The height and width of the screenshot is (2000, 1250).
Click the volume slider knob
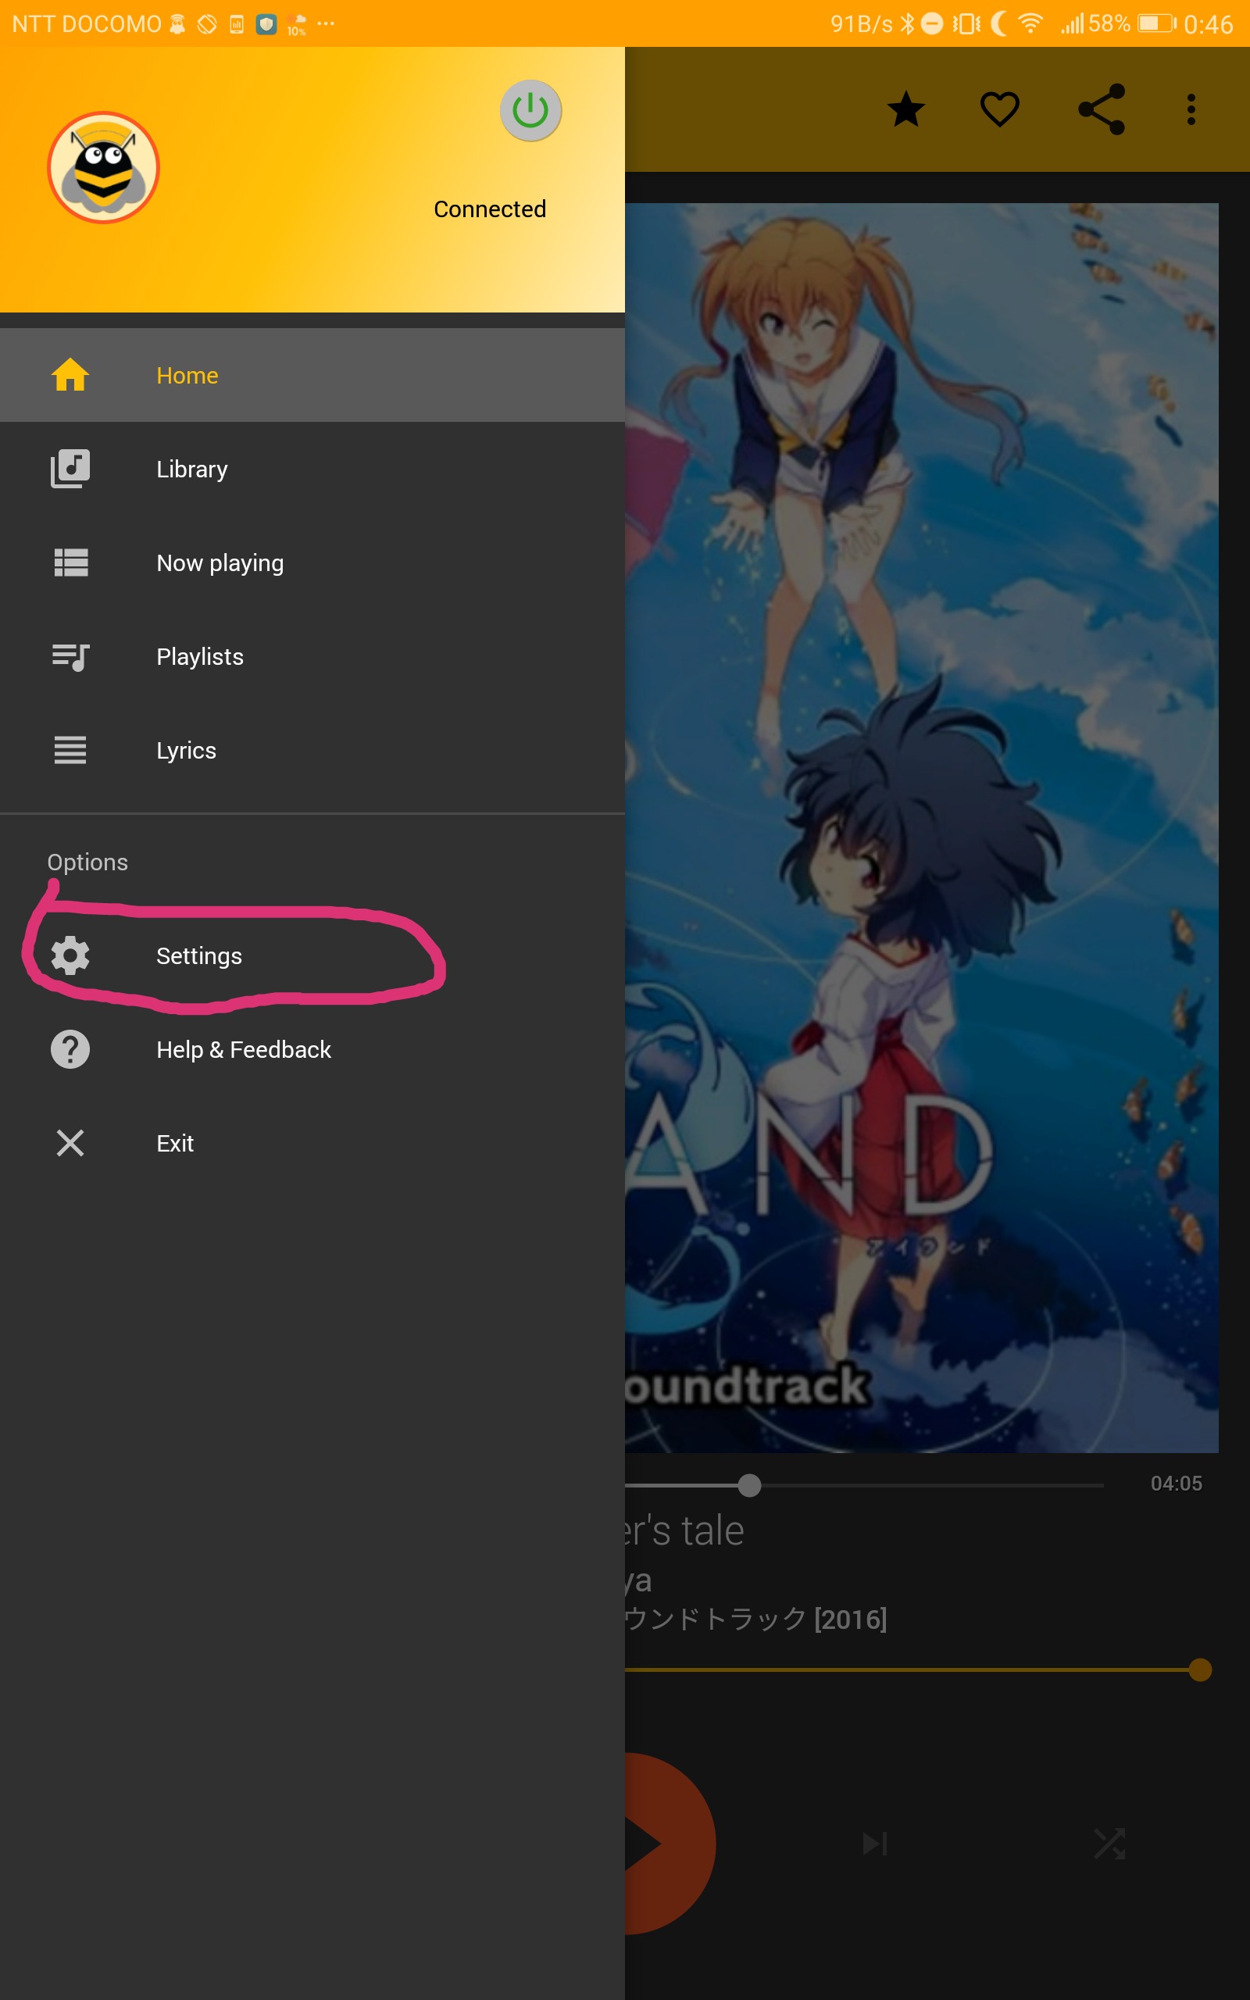point(1199,1670)
